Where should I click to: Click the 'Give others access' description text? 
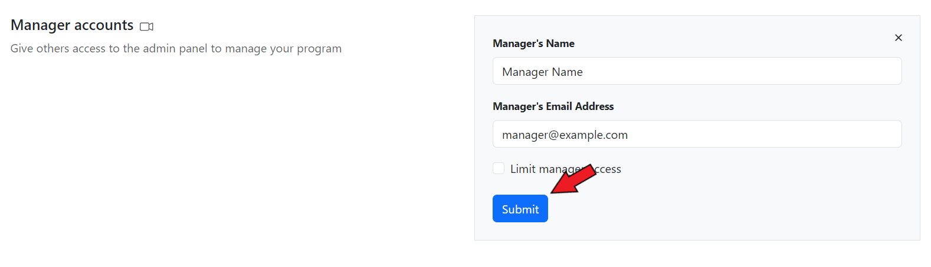(176, 49)
